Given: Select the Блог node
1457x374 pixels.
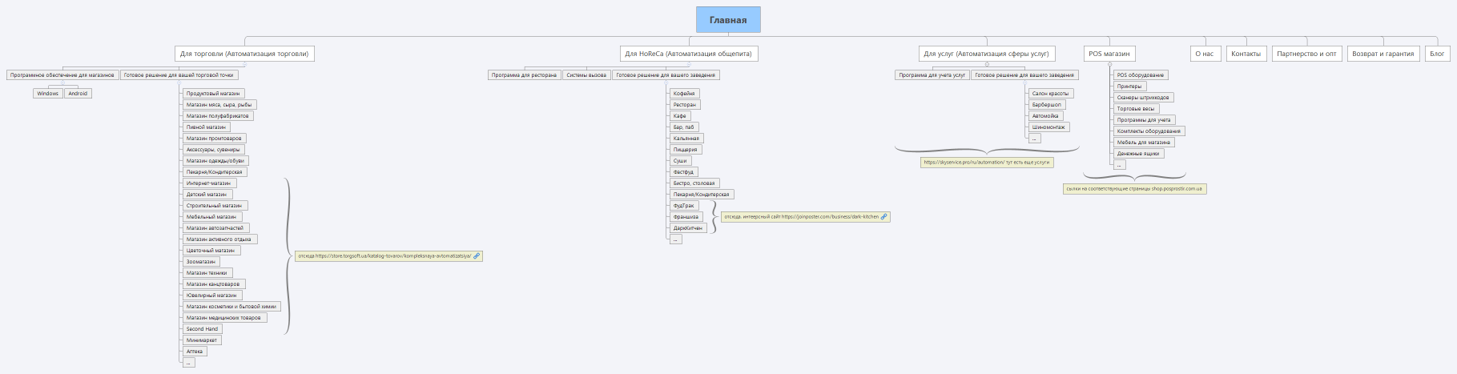Looking at the screenshot, I should pyautogui.click(x=1437, y=54).
